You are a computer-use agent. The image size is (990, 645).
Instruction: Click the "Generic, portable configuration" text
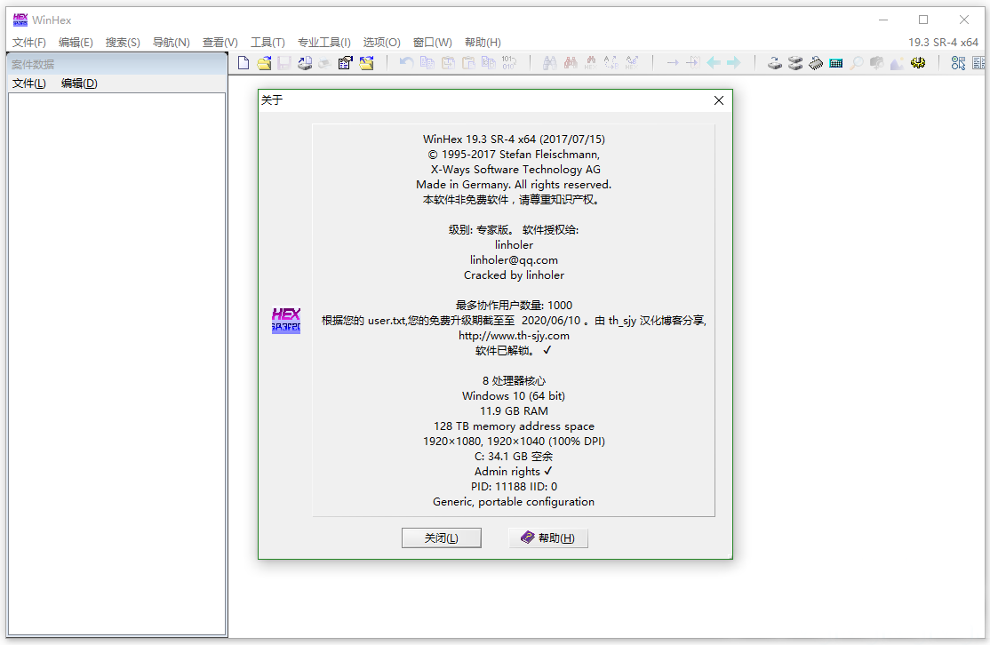coord(514,502)
